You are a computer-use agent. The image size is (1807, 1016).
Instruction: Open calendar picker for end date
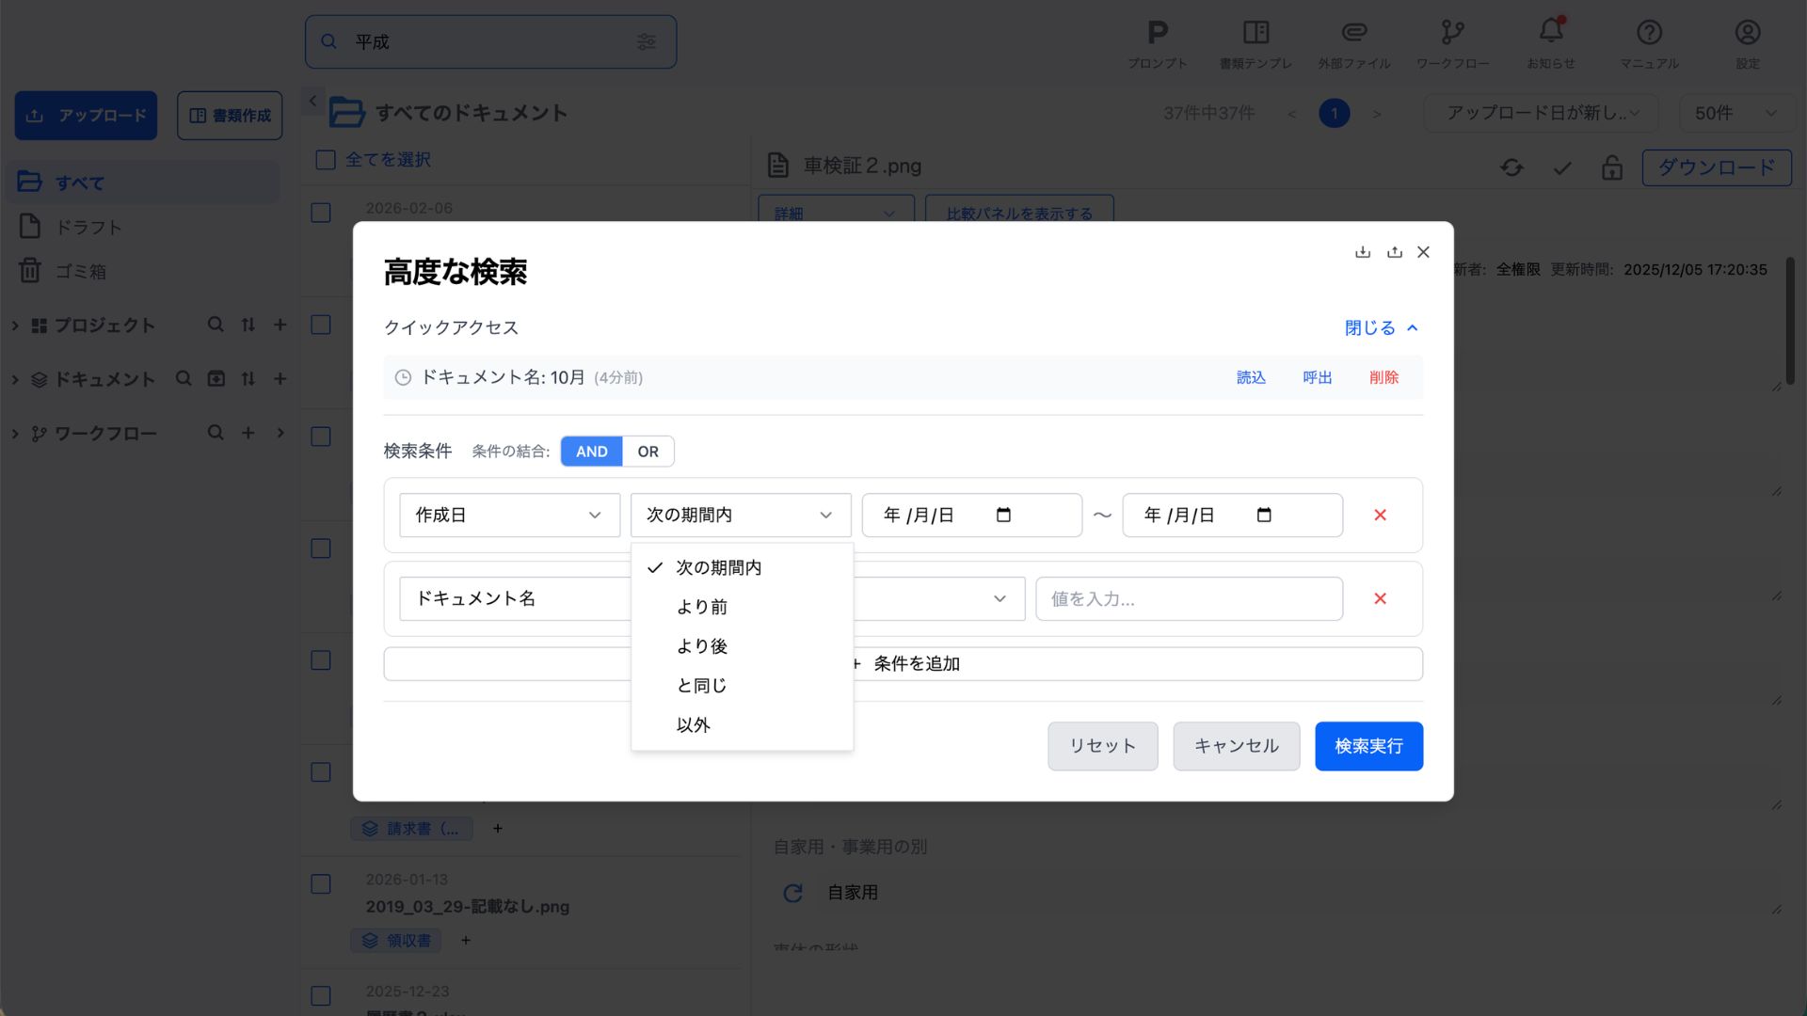tap(1264, 515)
